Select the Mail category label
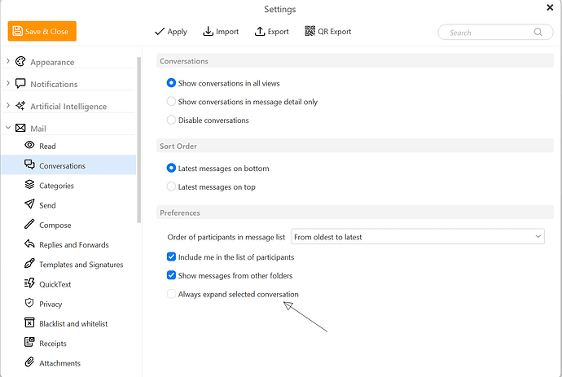 click(38, 129)
